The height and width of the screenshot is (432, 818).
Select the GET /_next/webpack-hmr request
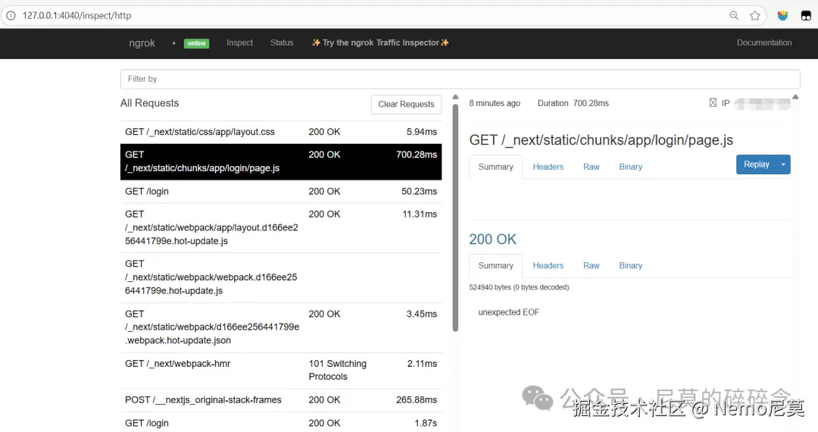pyautogui.click(x=281, y=371)
